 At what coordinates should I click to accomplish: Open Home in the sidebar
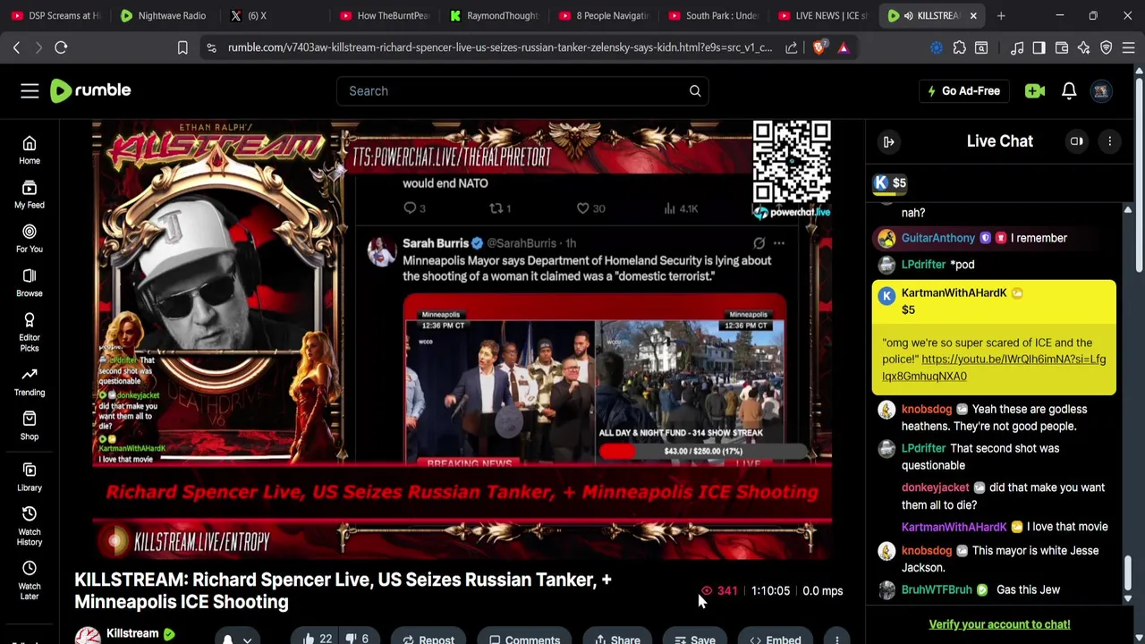point(30,150)
